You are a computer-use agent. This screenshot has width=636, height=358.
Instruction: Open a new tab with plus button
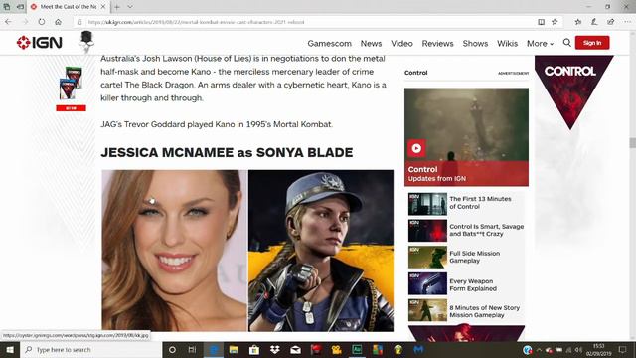click(x=117, y=7)
